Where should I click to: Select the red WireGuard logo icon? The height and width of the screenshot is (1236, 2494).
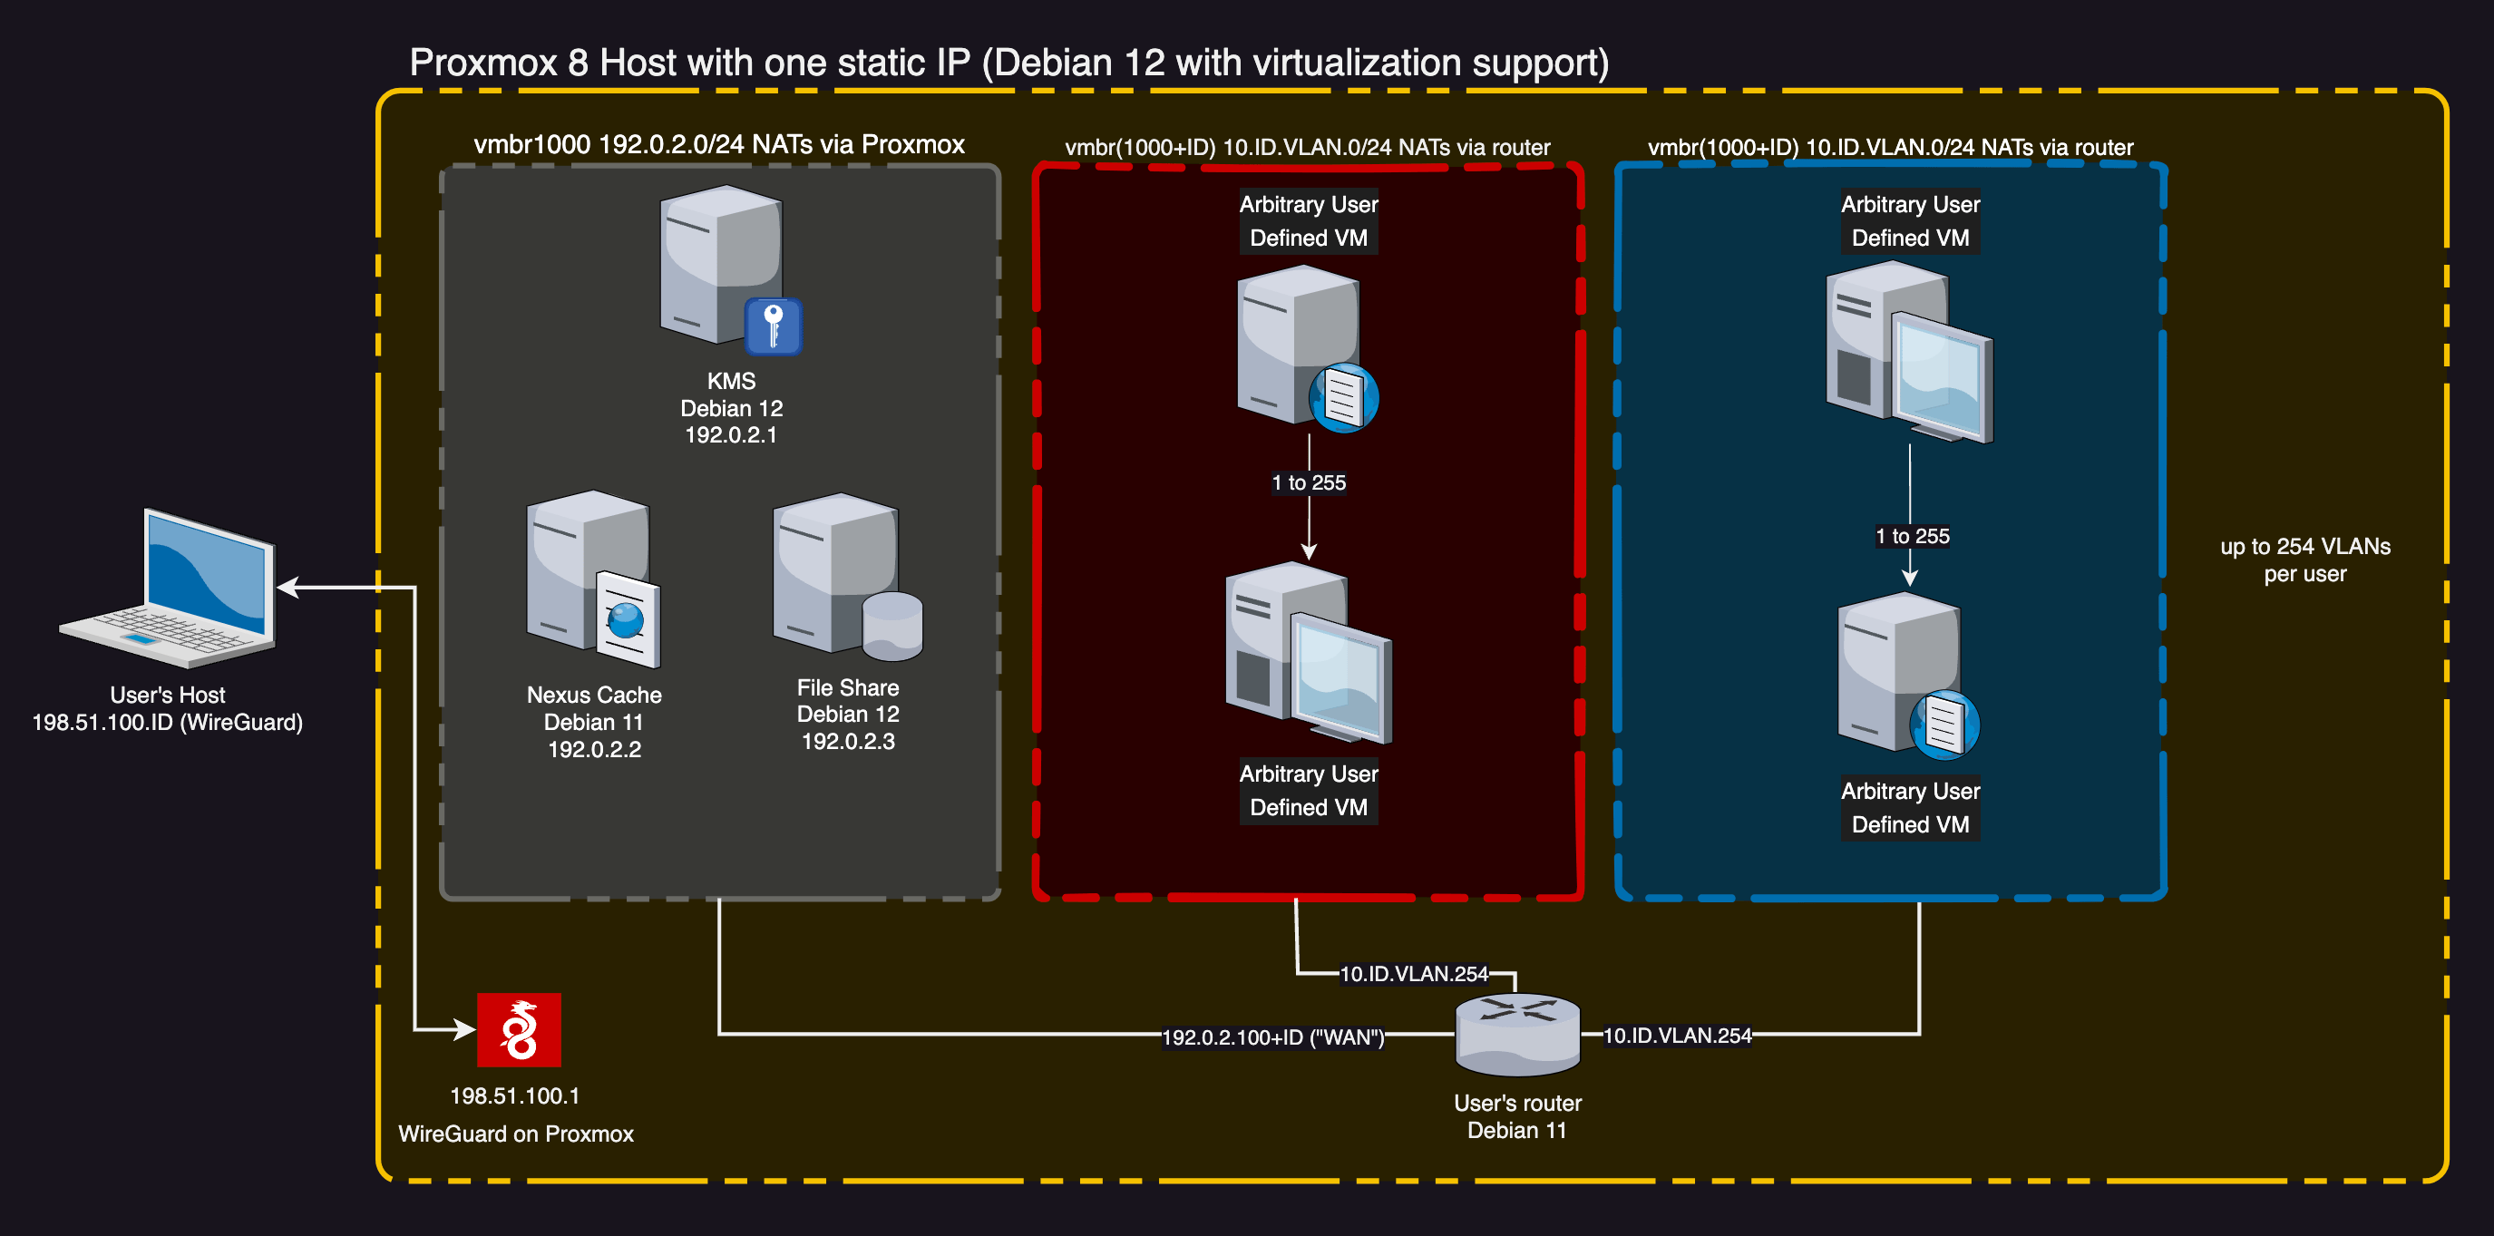pyautogui.click(x=519, y=1030)
